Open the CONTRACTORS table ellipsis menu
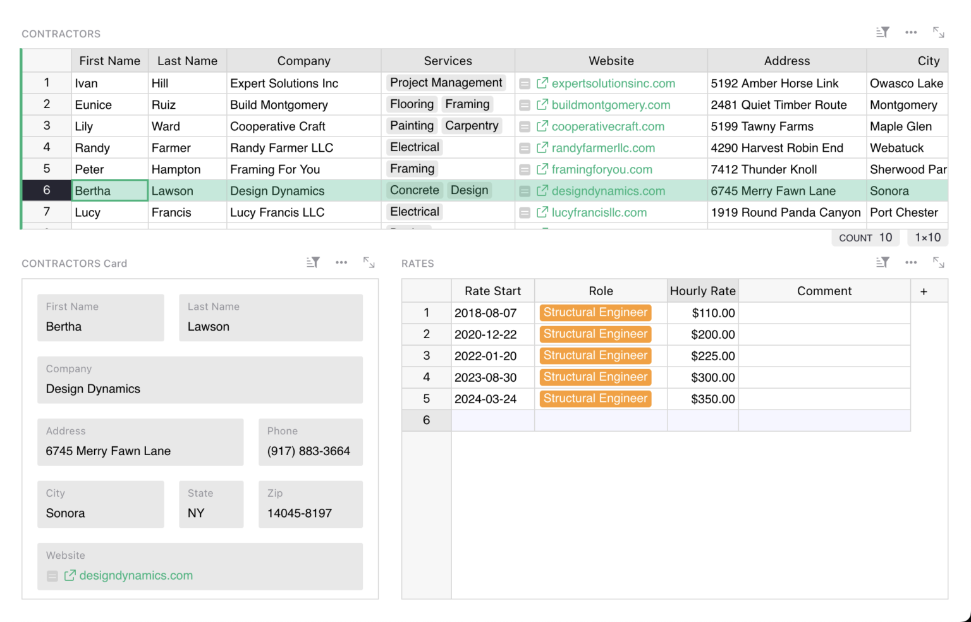The width and height of the screenshot is (971, 622). (x=911, y=32)
